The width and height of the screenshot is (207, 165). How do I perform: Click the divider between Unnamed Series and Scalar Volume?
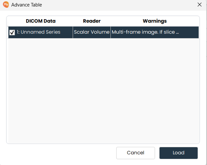73,32
